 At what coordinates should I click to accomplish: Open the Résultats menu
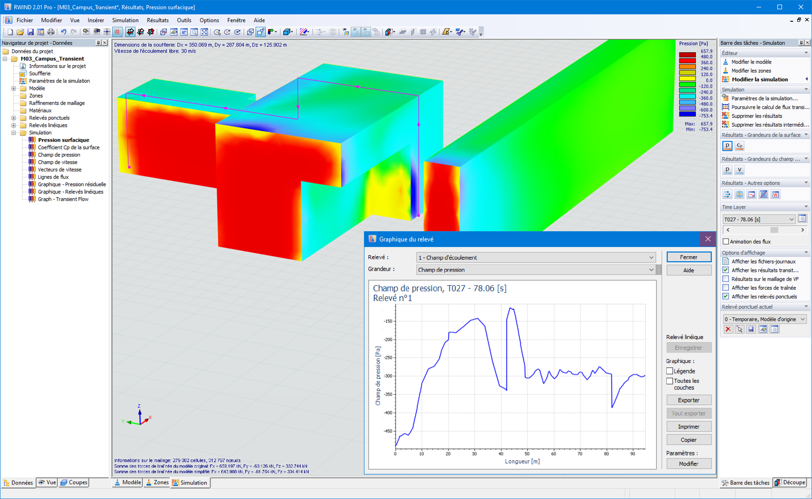157,20
